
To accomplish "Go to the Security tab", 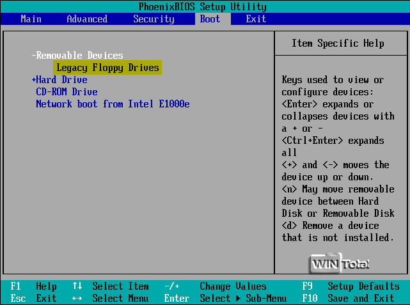I will click(x=154, y=19).
